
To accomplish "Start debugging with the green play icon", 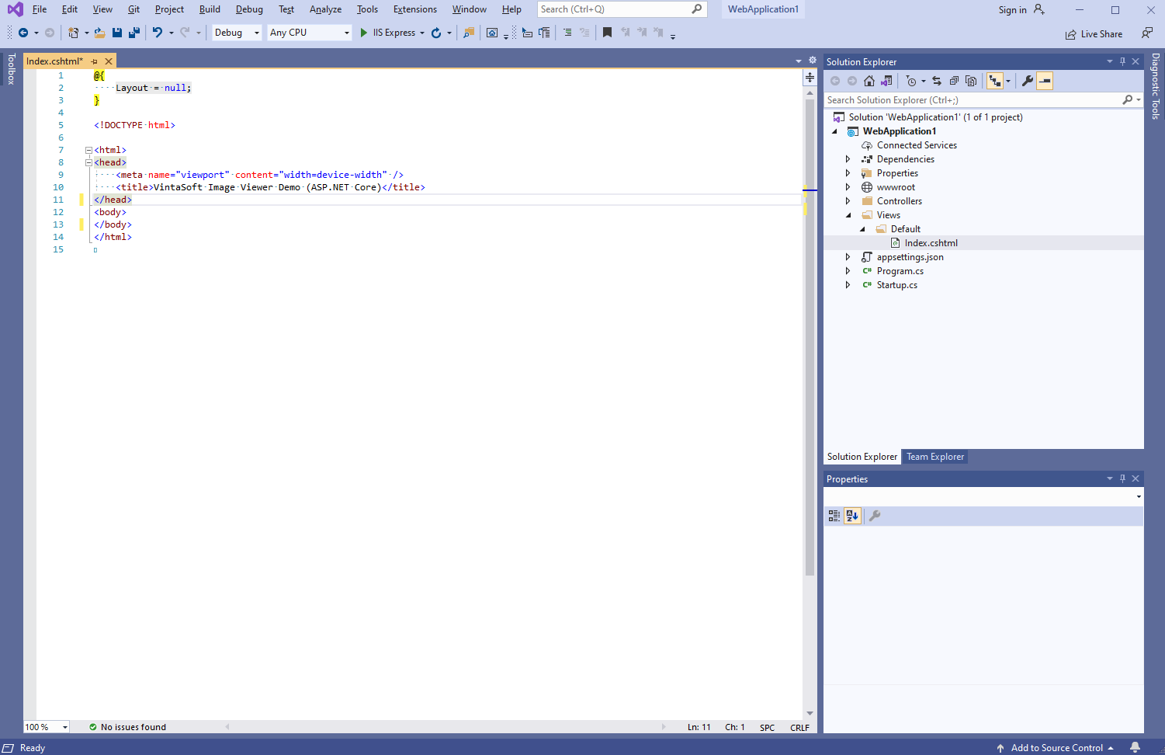I will point(363,33).
